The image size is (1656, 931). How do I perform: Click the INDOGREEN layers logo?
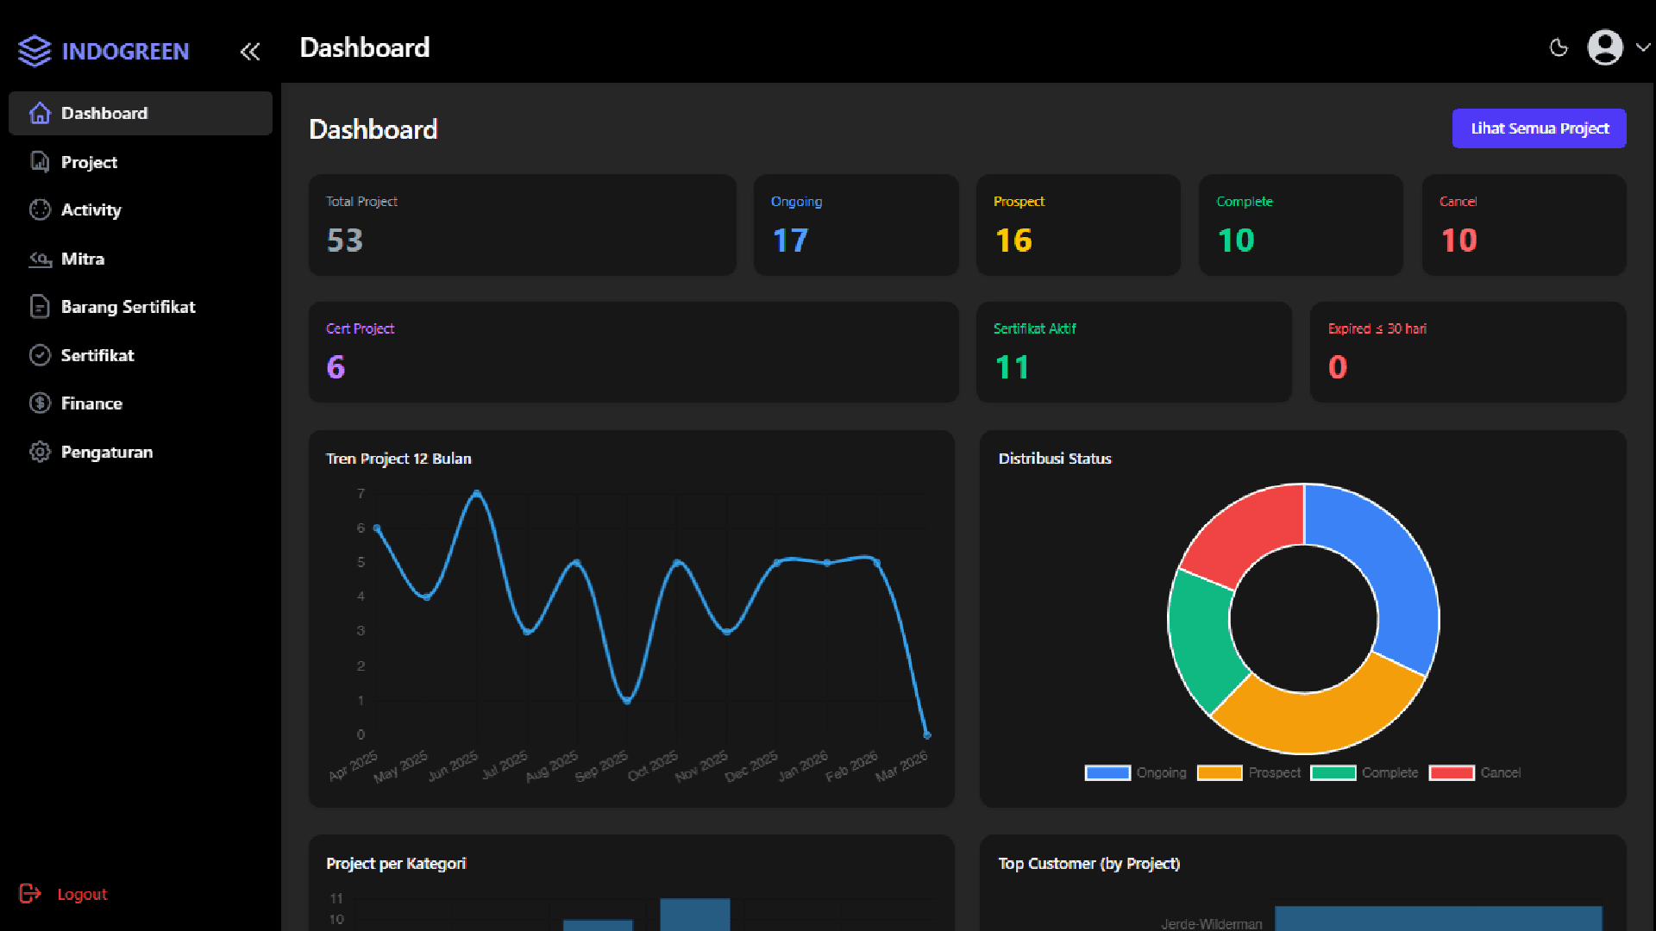[x=34, y=51]
